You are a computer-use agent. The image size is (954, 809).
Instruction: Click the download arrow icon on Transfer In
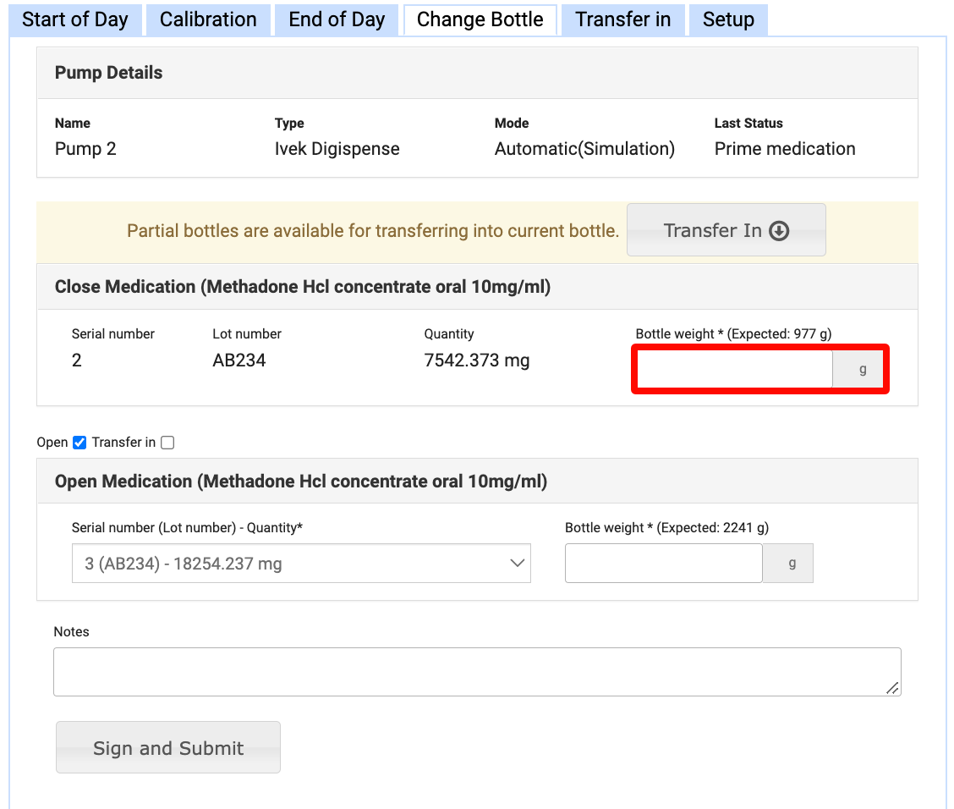[779, 231]
